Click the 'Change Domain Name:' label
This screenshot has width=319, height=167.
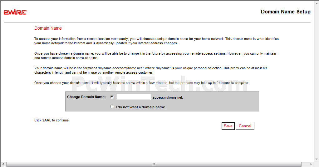(86, 97)
